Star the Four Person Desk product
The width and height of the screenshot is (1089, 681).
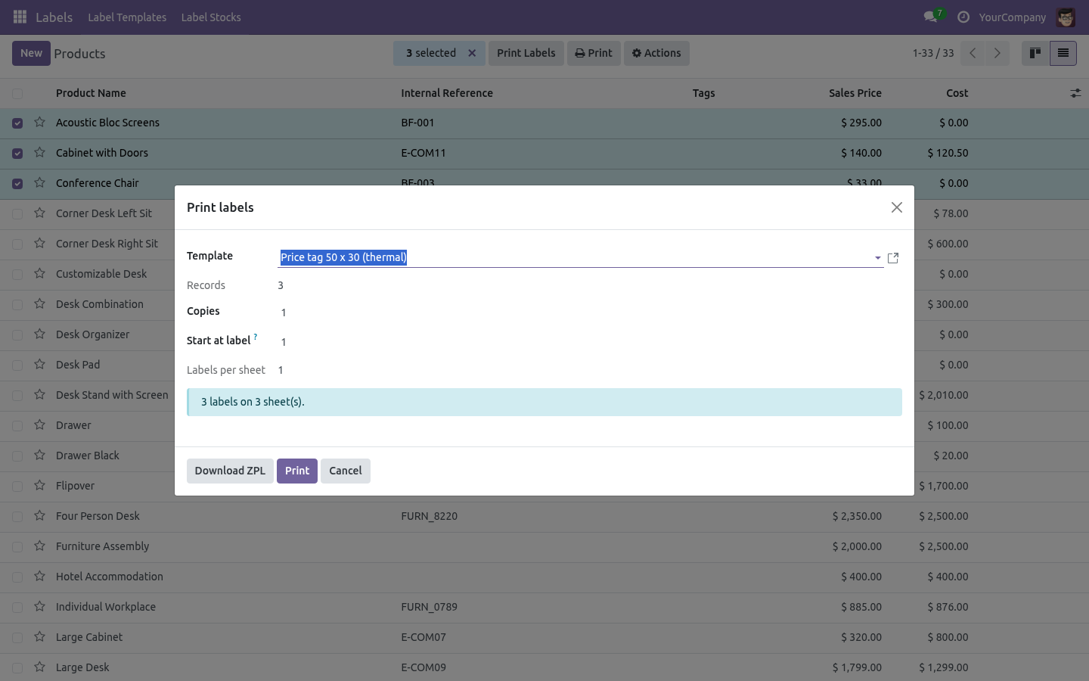point(39,515)
